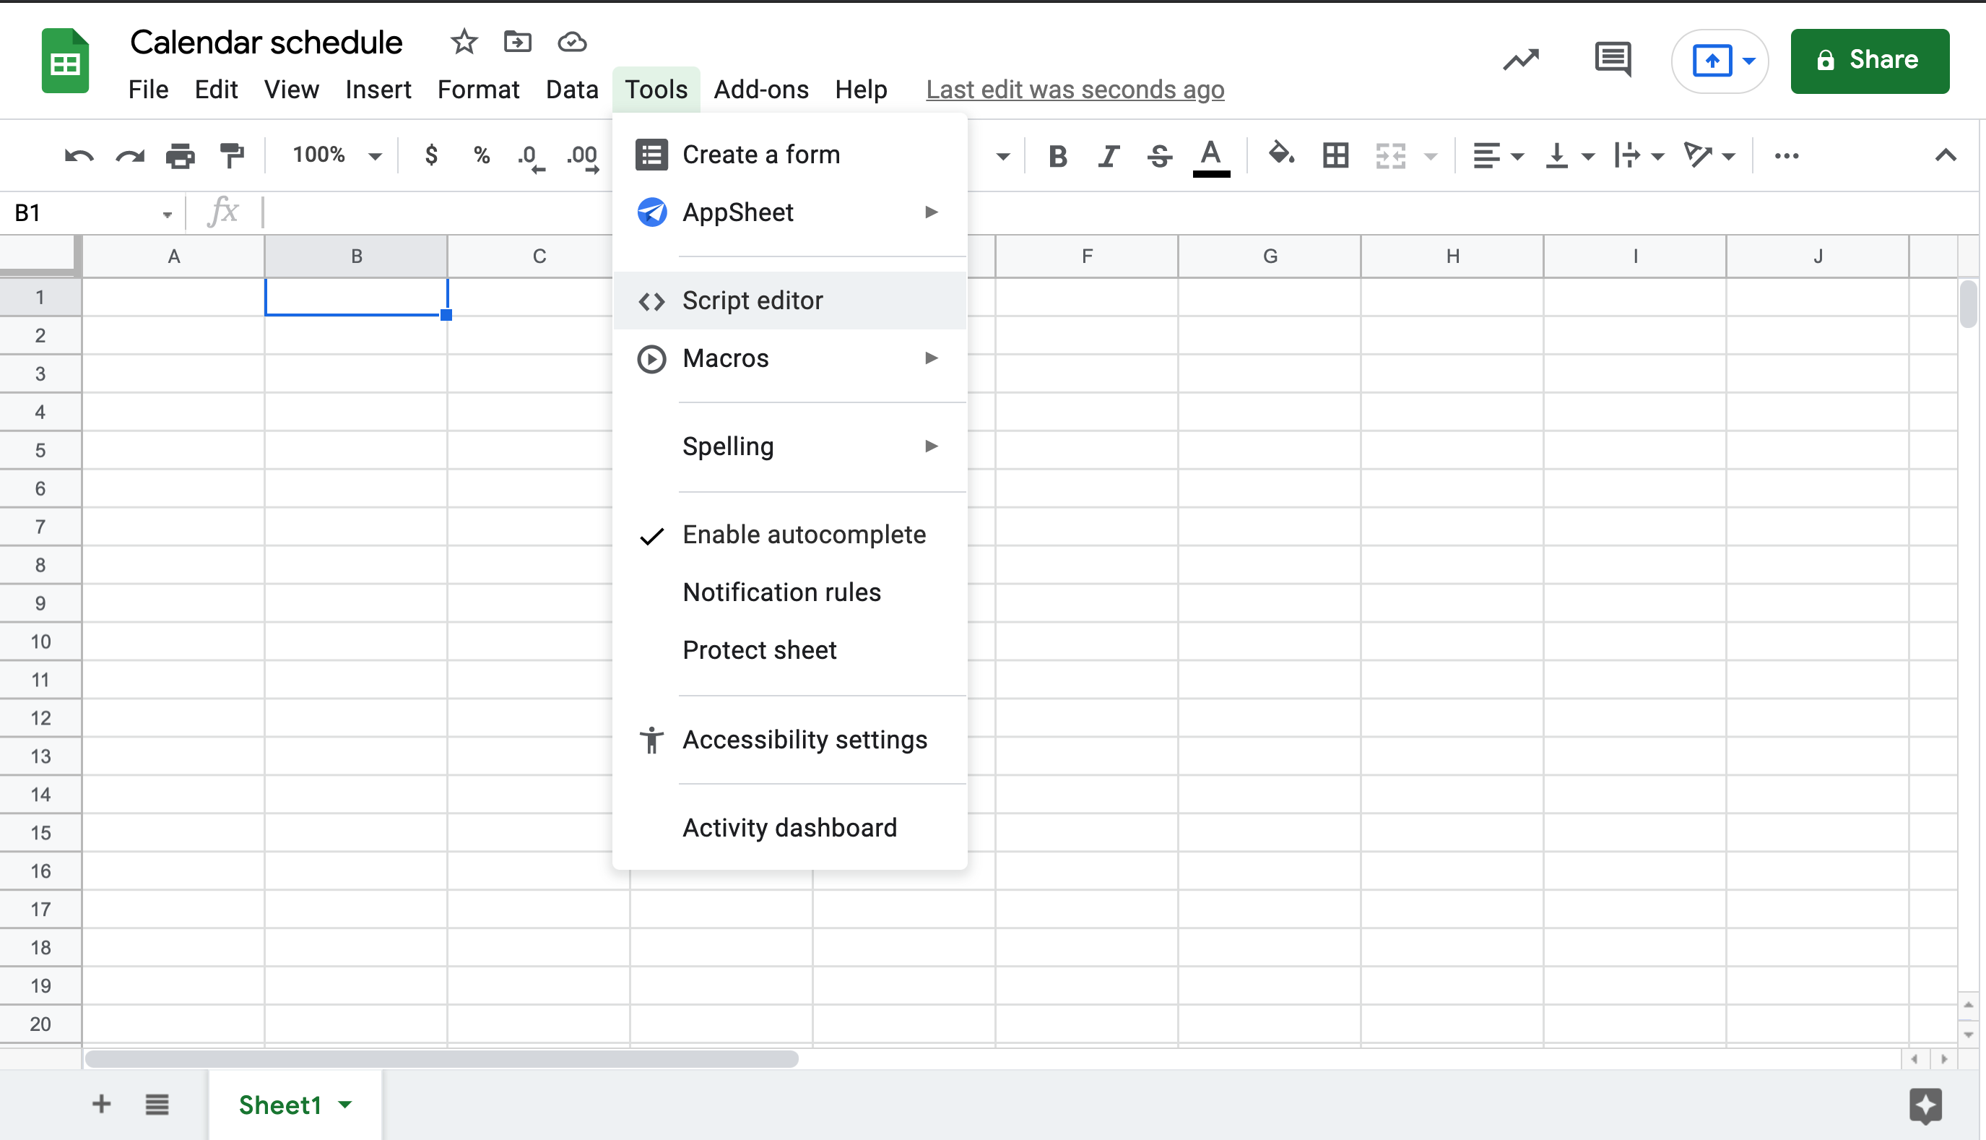Click the strikethrough formatting icon
Screen dimensions: 1986x1140
coord(1160,155)
